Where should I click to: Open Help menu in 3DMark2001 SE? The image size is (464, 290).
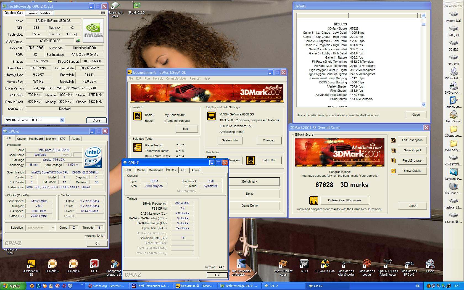pos(207,78)
